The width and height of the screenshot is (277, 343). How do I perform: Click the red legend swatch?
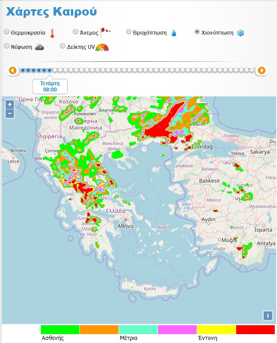[x=255, y=330]
